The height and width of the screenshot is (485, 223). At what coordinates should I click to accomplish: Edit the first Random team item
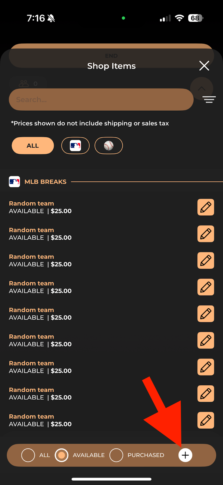click(206, 207)
